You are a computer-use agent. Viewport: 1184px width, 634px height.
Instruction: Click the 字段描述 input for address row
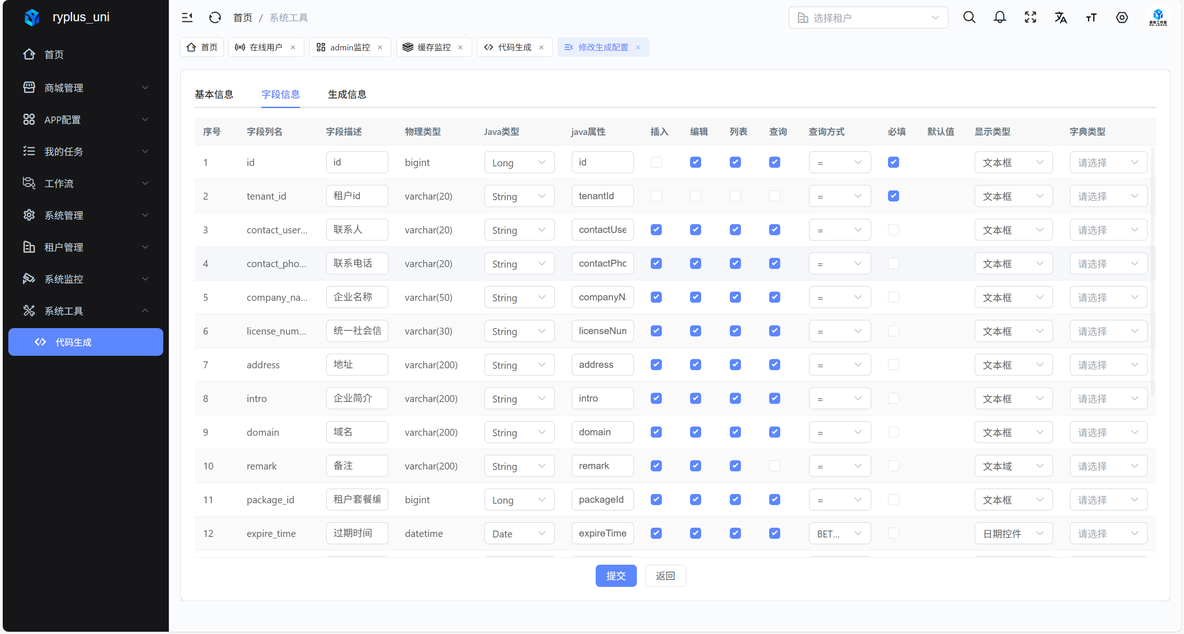point(357,365)
